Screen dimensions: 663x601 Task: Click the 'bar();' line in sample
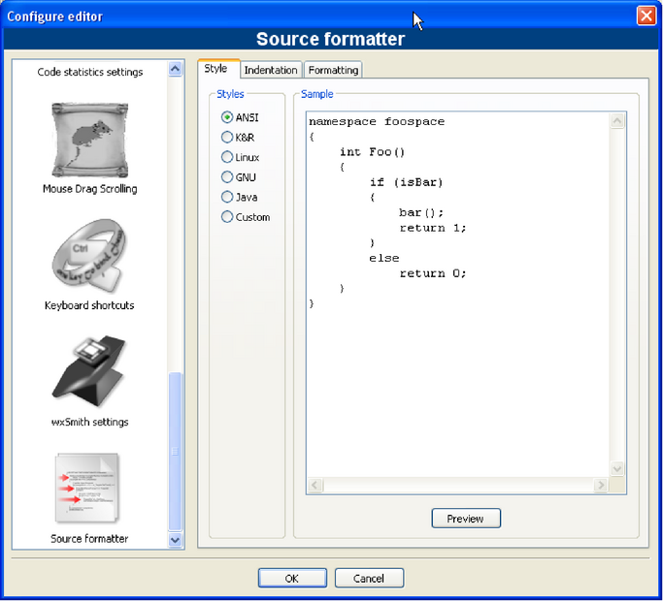pyautogui.click(x=421, y=212)
